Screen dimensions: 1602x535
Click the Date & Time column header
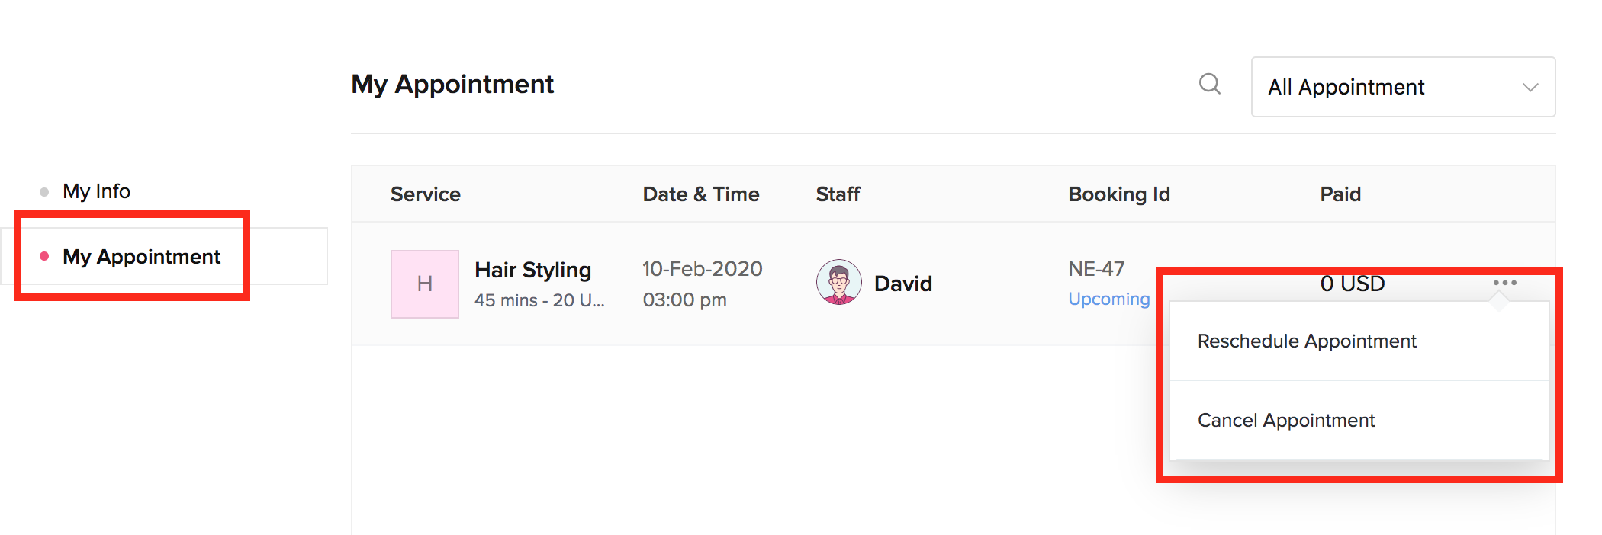[x=700, y=194]
